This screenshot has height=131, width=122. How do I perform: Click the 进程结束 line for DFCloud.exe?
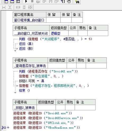(x=43, y=123)
